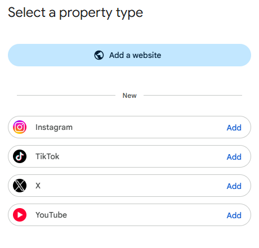Screen dimensions: 259x248
Task: Select the Instagram text label
Action: point(54,127)
